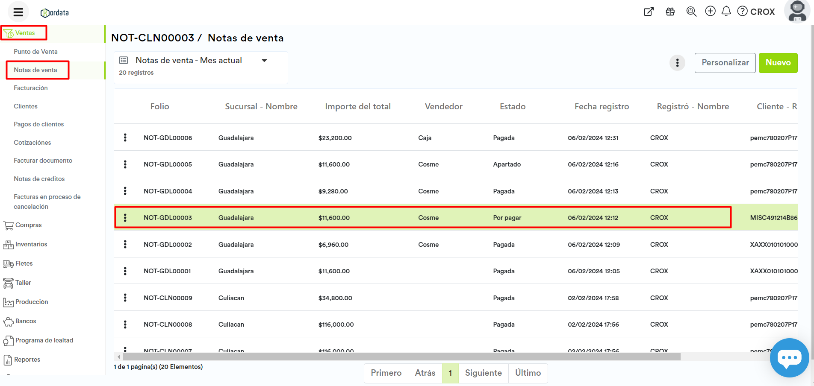Go to Siguiente page
The height and width of the screenshot is (386, 814).
click(483, 373)
